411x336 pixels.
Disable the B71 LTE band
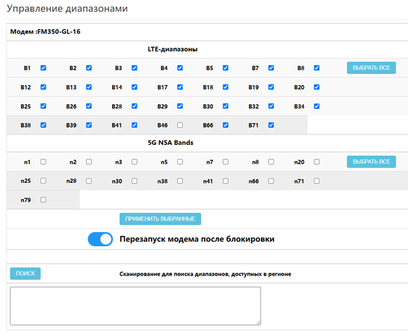click(x=271, y=125)
